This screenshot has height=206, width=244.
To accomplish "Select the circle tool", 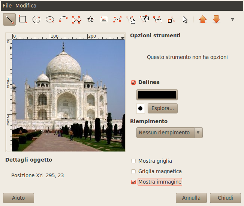I will (36, 19).
